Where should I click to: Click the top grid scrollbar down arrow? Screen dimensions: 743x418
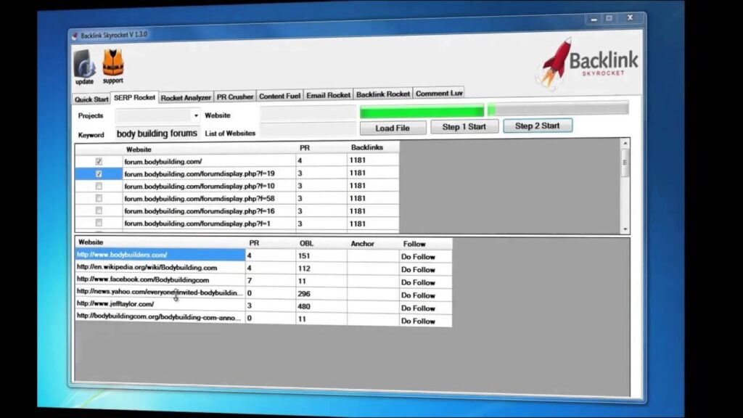pyautogui.click(x=625, y=229)
